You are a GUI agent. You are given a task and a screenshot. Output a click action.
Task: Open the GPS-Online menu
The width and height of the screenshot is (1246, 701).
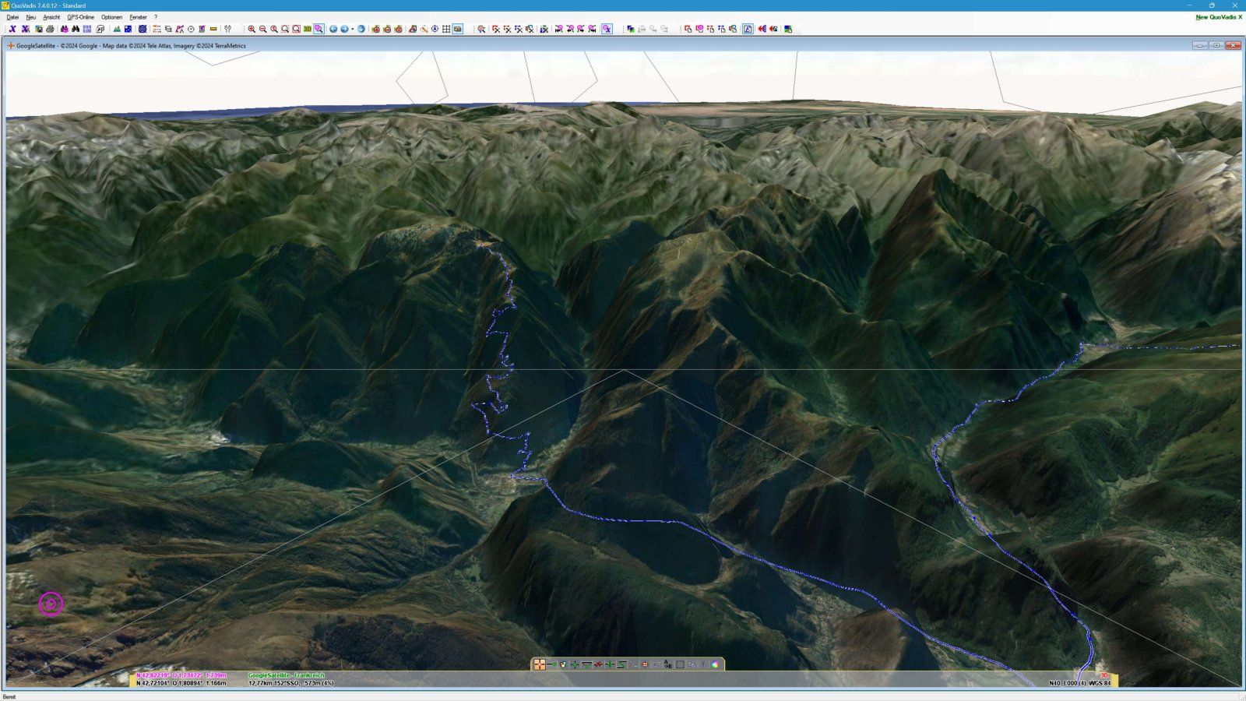pyautogui.click(x=80, y=17)
